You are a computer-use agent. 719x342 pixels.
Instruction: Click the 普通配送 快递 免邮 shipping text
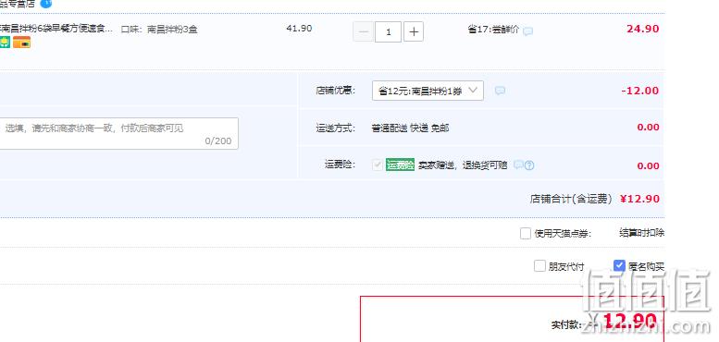point(410,128)
